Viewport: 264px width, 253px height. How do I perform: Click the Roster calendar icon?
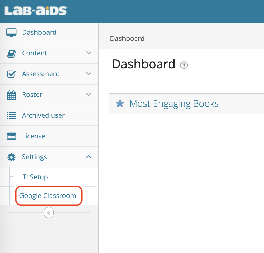click(11, 95)
